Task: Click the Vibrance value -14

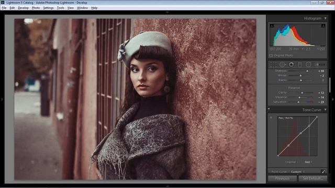Action: (321, 98)
